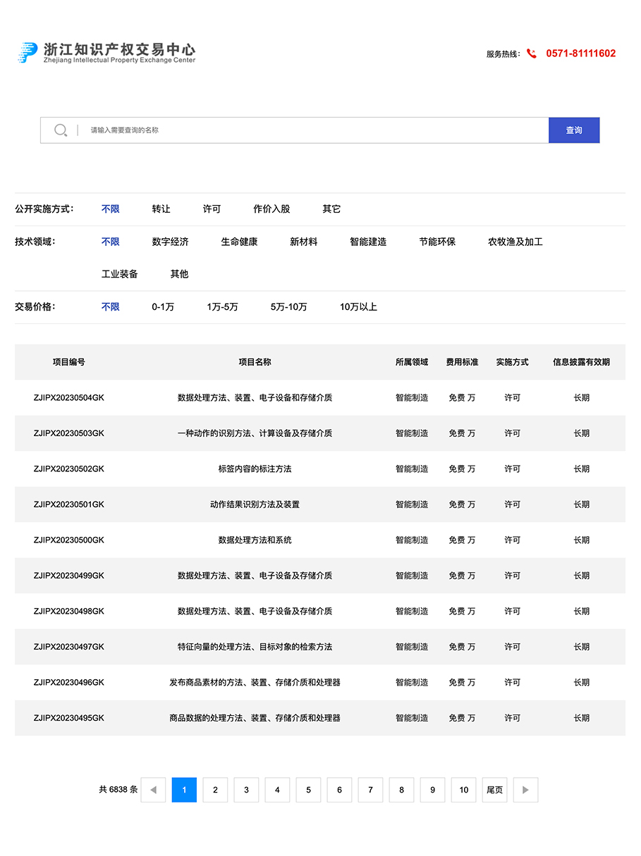The height and width of the screenshot is (856, 641).
Task: Click the phone icon next to 服务热线
Action: [531, 54]
